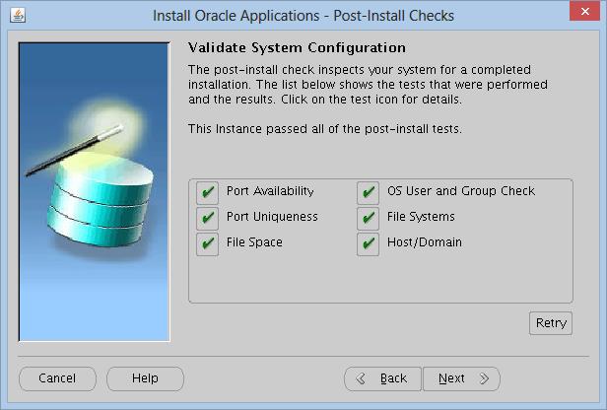Close the Post-Install Checks window
This screenshot has height=410, width=607.
click(x=584, y=11)
